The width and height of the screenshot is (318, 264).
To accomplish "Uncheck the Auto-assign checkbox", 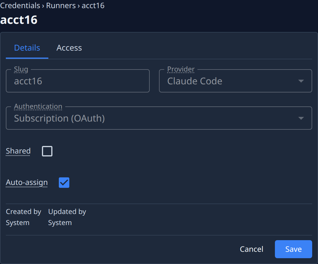I will pyautogui.click(x=64, y=183).
